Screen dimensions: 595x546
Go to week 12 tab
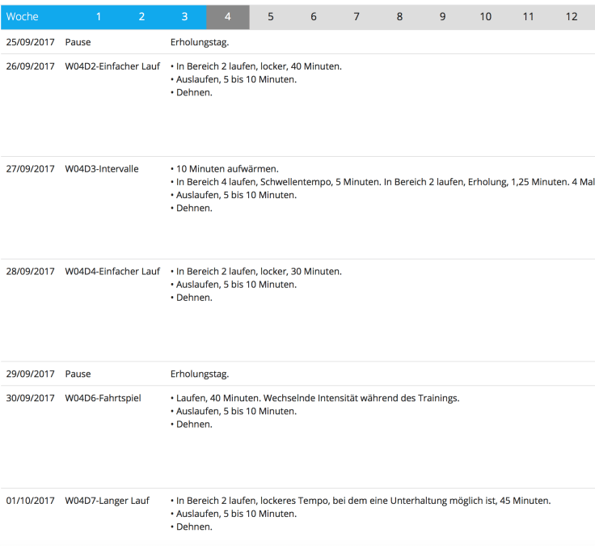pyautogui.click(x=572, y=17)
